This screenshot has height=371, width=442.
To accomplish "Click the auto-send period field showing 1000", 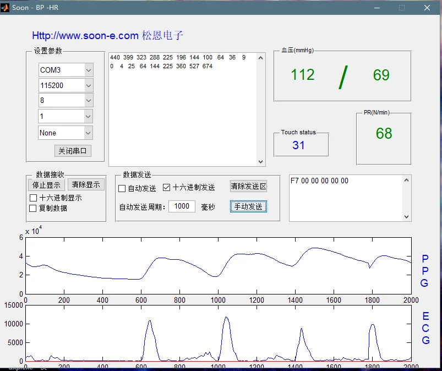I will click(182, 206).
